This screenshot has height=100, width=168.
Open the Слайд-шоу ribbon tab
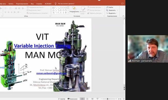coord(3,4)
